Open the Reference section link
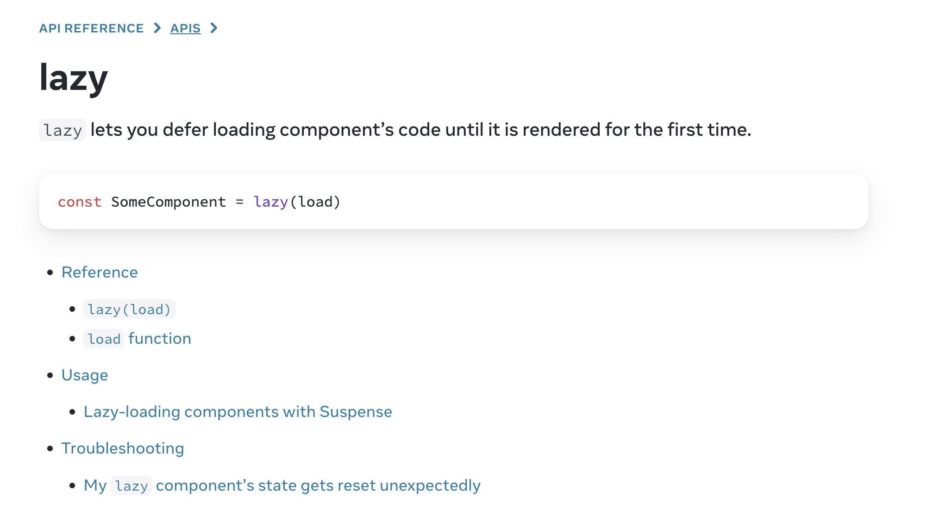939x517 pixels. [100, 273]
